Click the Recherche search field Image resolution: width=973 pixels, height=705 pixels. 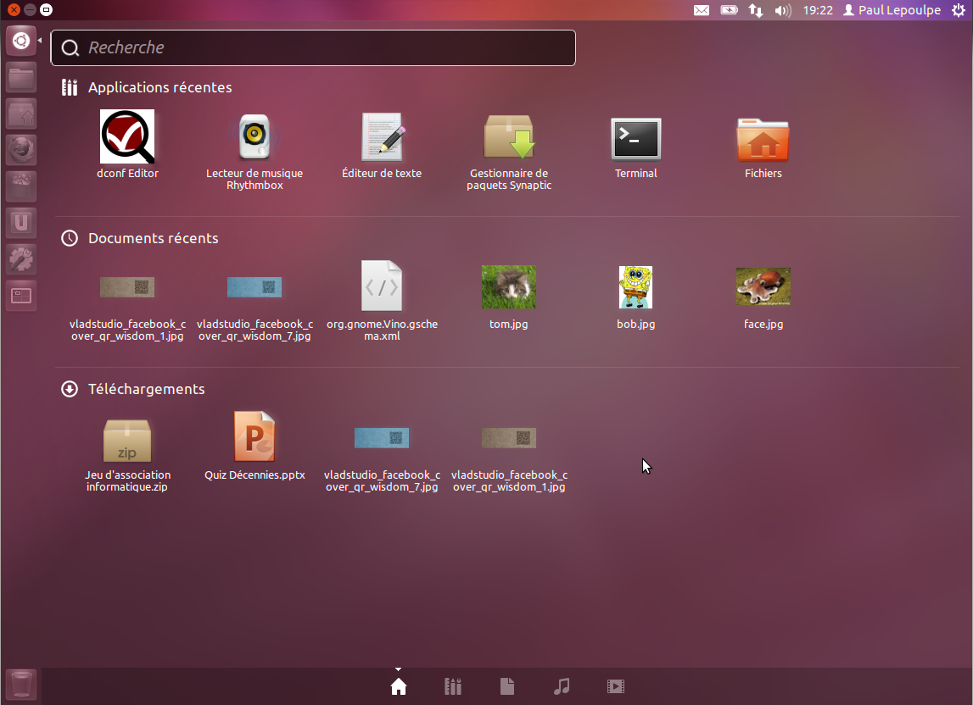314,48
